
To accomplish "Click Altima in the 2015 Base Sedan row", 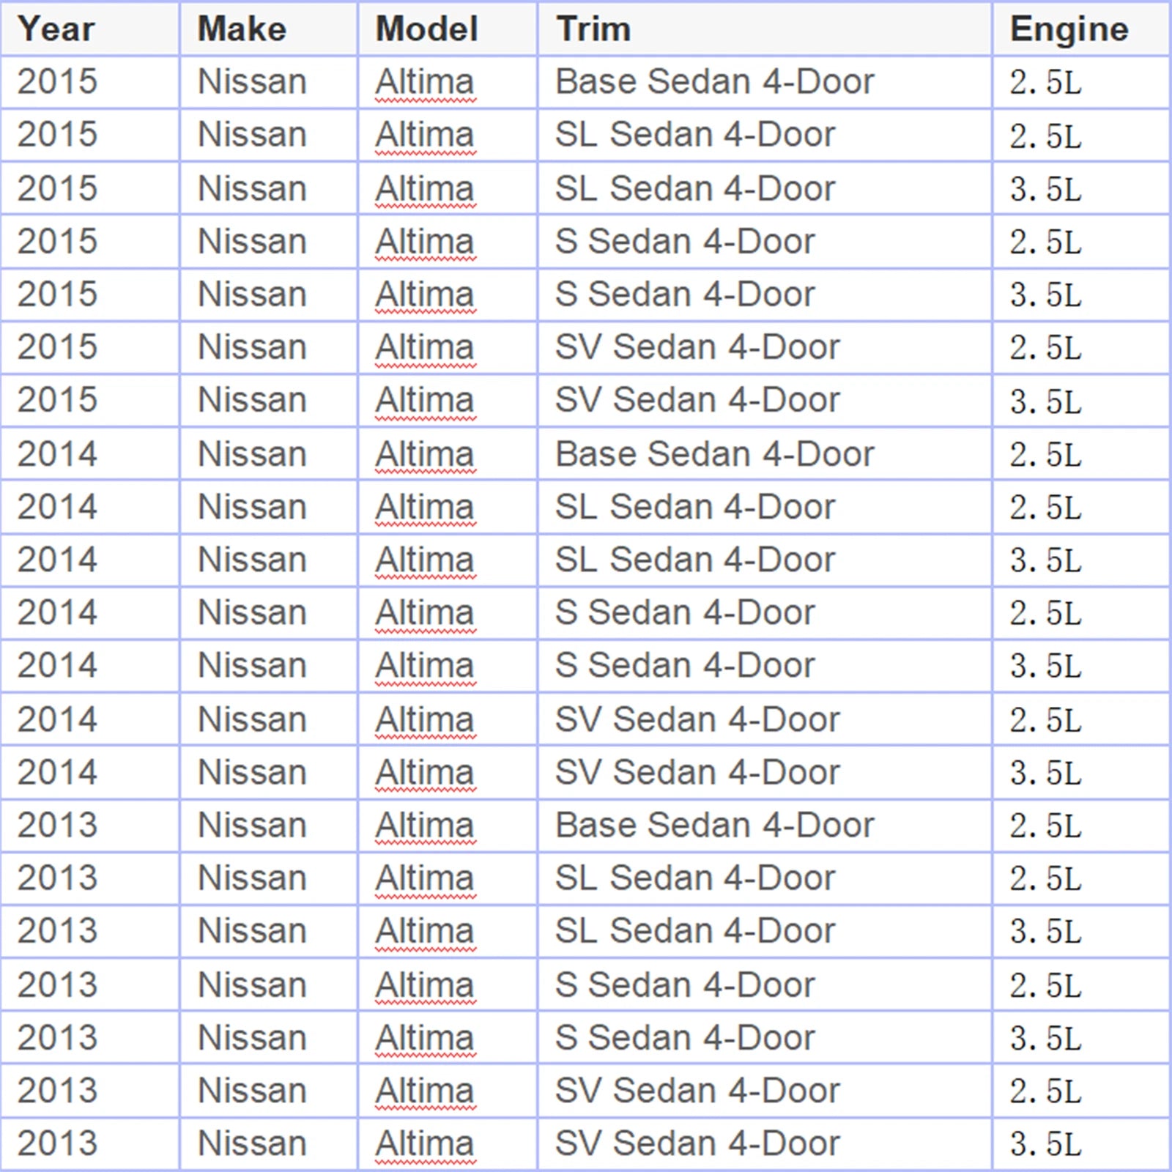I will (x=425, y=82).
